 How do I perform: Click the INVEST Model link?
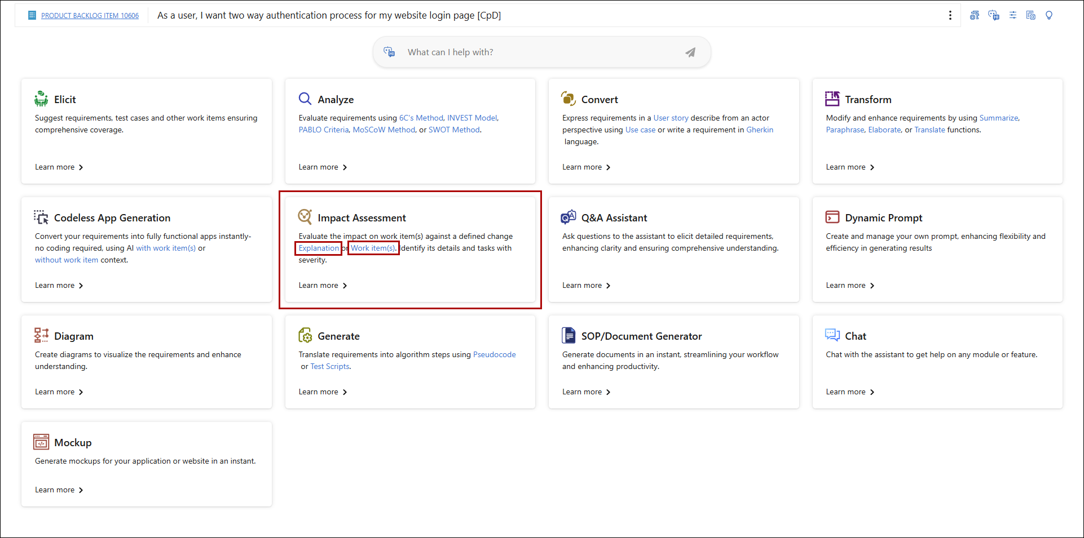[472, 118]
